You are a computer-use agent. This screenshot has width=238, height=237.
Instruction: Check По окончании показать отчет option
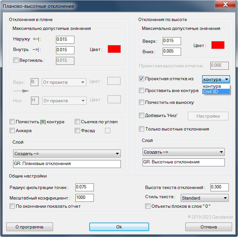point(13,206)
